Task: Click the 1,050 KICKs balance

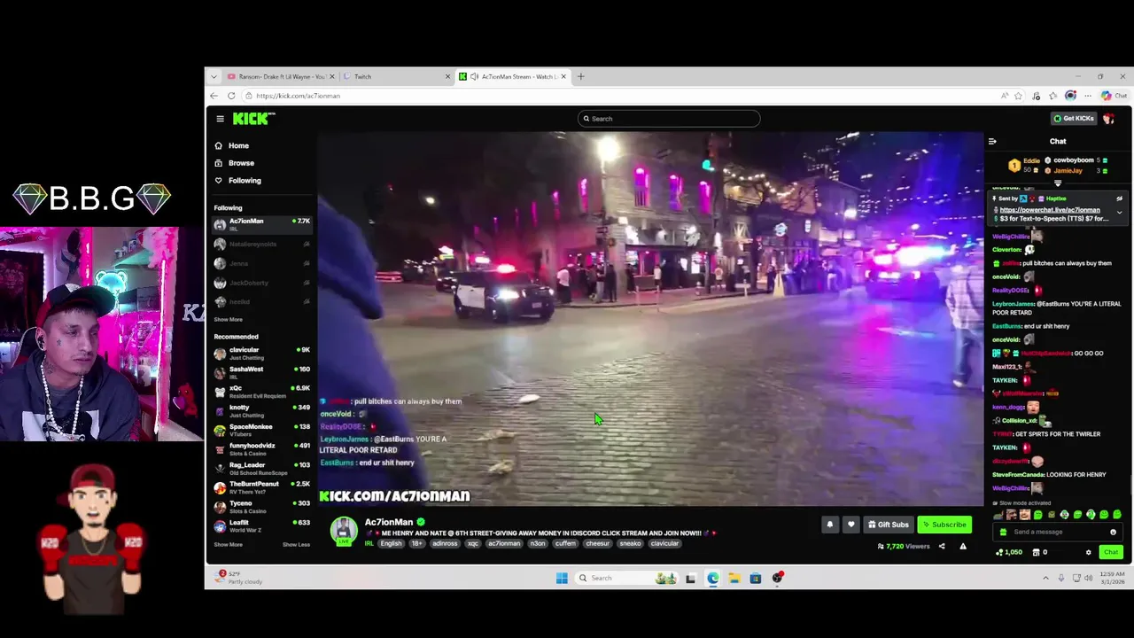Action: coord(1009,552)
